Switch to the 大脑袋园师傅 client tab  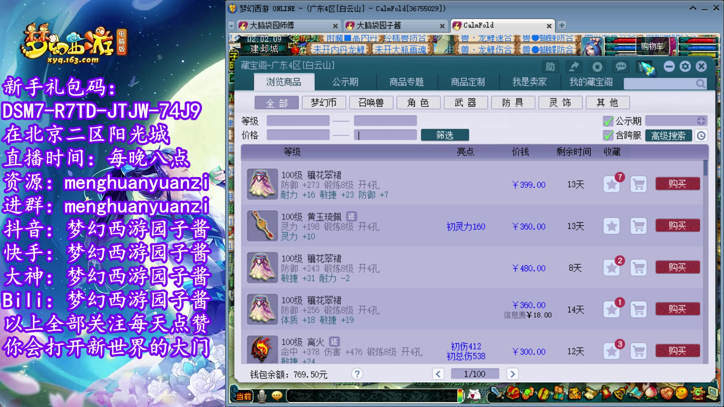[288, 25]
